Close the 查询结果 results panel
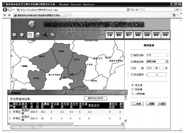 click(125, 93)
